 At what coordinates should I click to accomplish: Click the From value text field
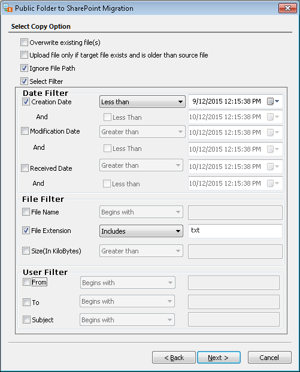tap(234, 283)
